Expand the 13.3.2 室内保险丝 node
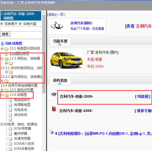This screenshot has width=152, height=151. click(6, 72)
